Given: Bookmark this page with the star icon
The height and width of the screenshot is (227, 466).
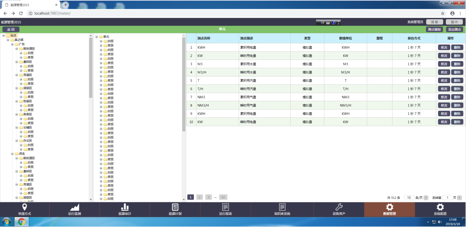Looking at the screenshot, I should [x=442, y=13].
